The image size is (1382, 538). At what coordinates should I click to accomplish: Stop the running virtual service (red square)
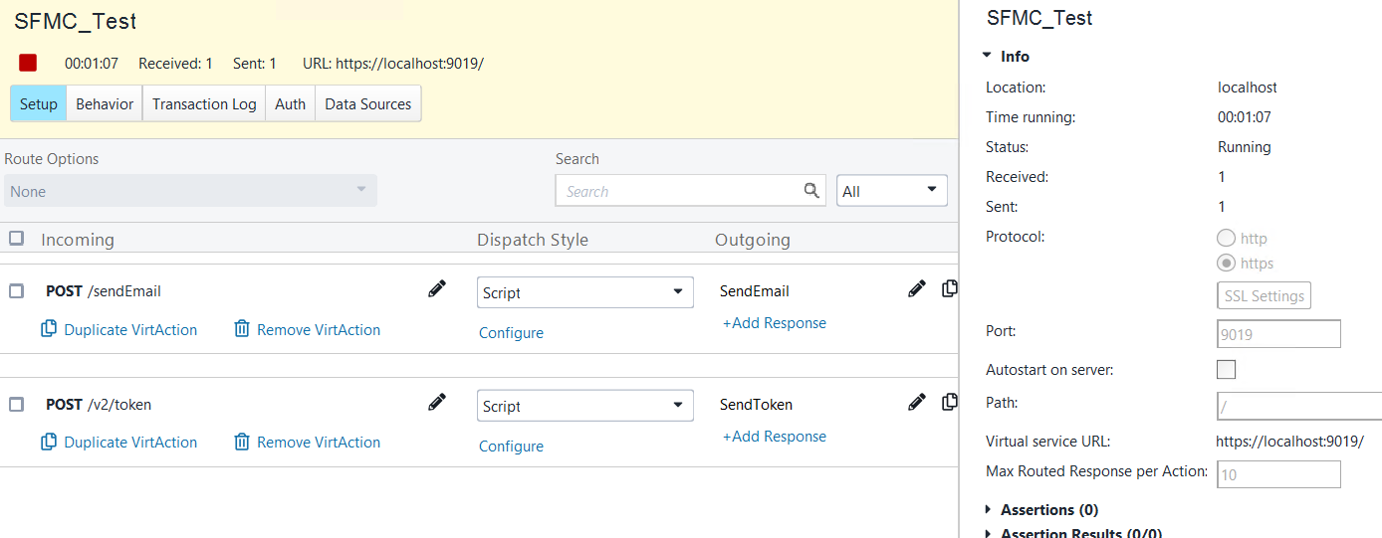[28, 63]
